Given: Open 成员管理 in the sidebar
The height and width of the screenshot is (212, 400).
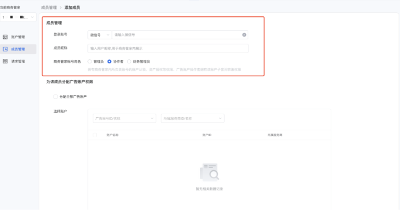Looking at the screenshot, I should tap(18, 49).
